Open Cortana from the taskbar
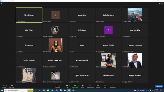Image resolution: width=164 pixels, height=92 pixels. 35,90
